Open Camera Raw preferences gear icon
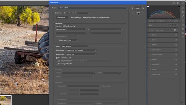 click(178, 3)
